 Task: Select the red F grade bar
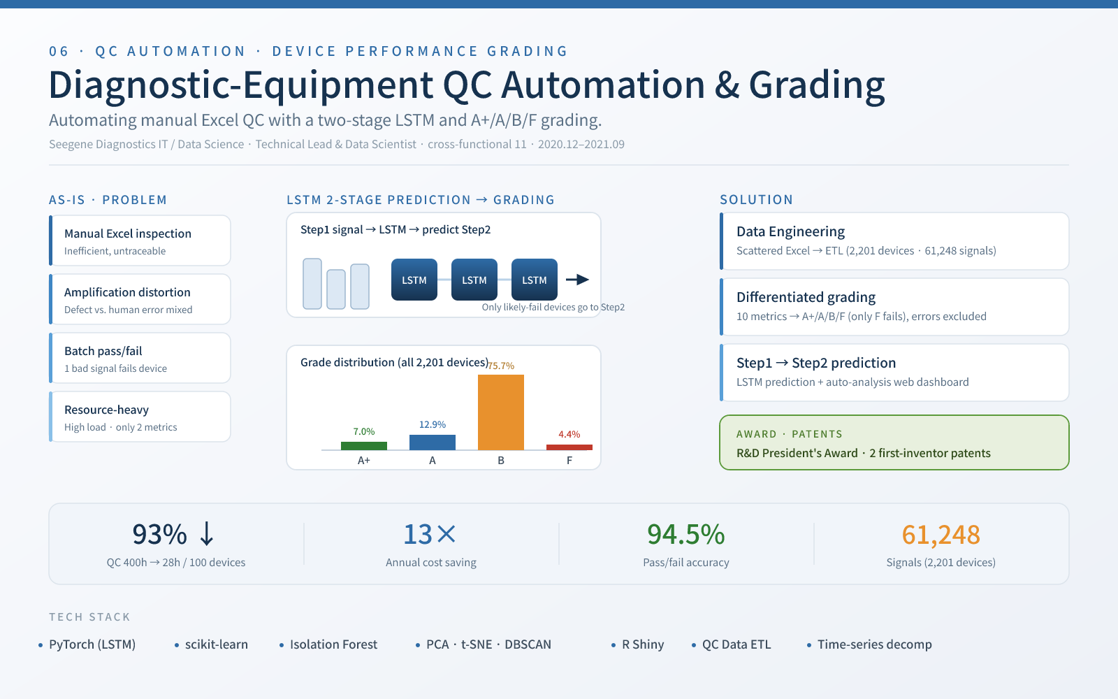[569, 447]
